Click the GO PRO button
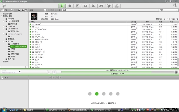 click(x=117, y=6)
